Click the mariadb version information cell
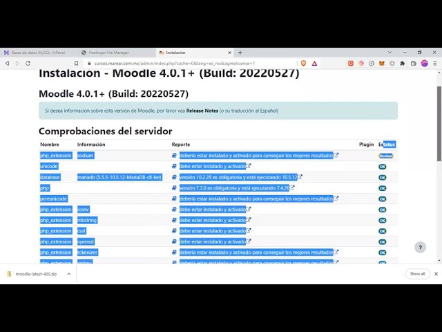 pyautogui.click(x=119, y=177)
